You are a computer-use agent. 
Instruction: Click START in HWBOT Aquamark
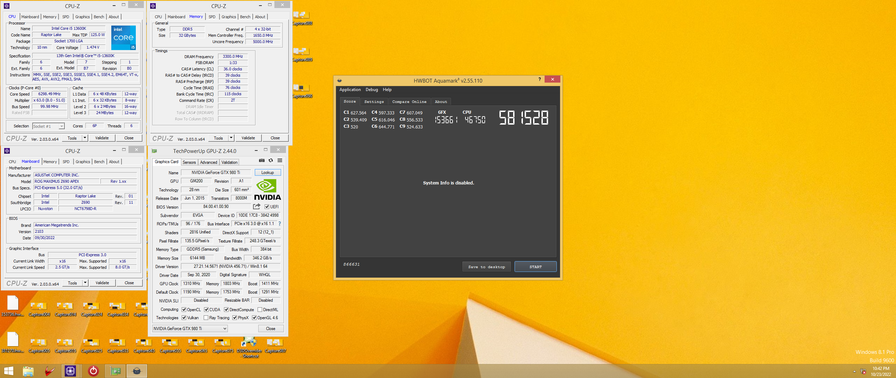point(535,267)
